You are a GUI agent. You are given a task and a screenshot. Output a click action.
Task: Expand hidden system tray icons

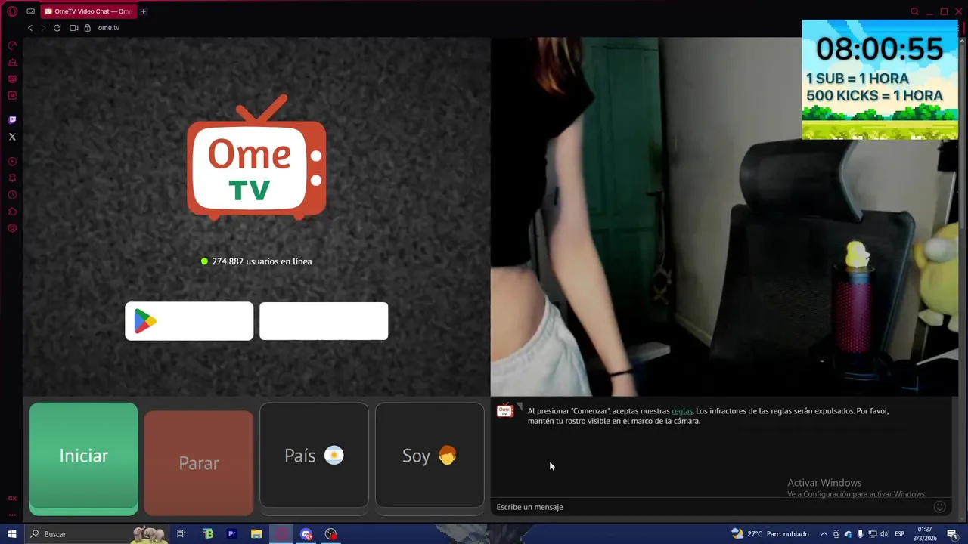(x=824, y=534)
